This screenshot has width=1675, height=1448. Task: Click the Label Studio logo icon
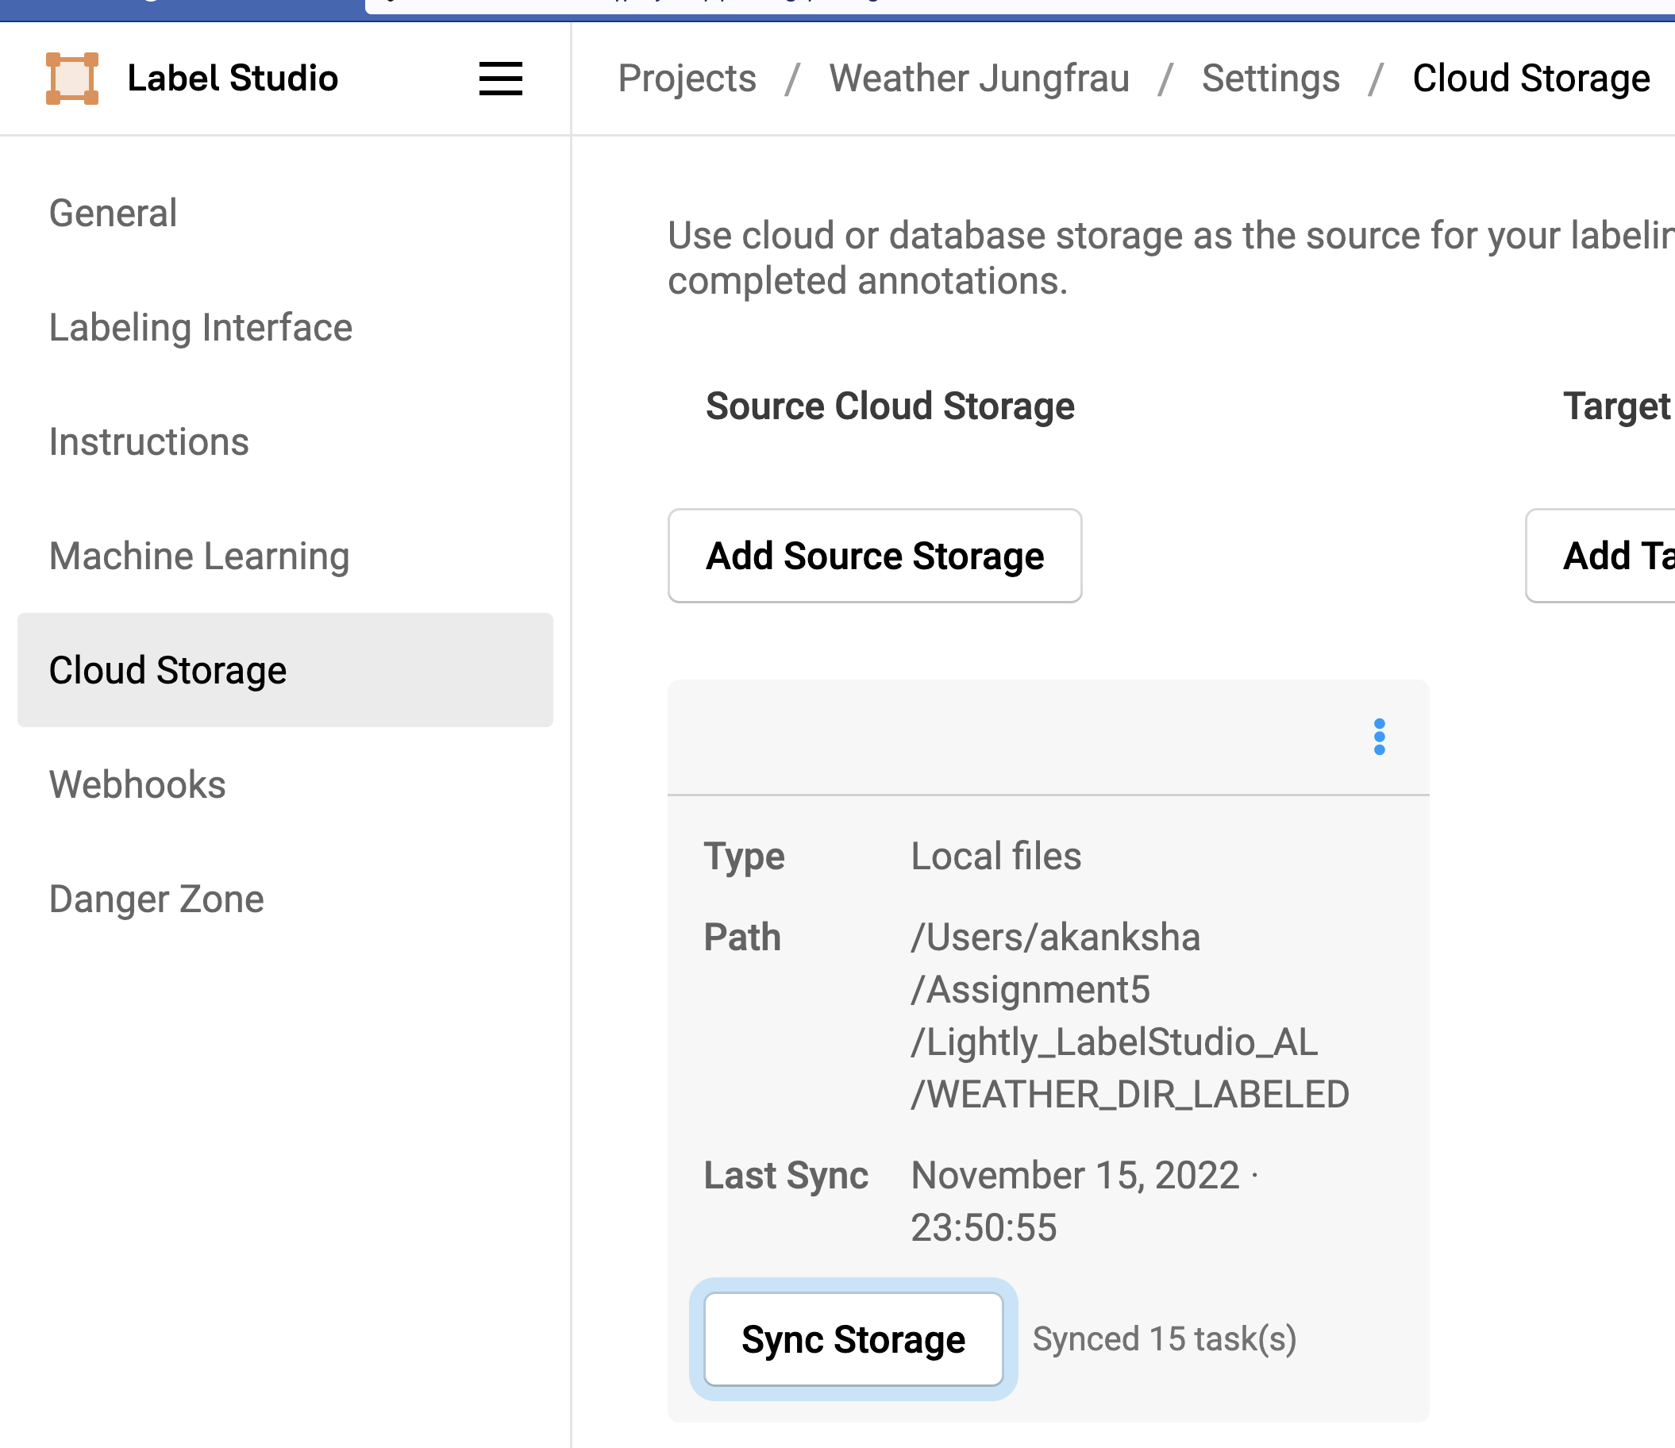(x=72, y=79)
